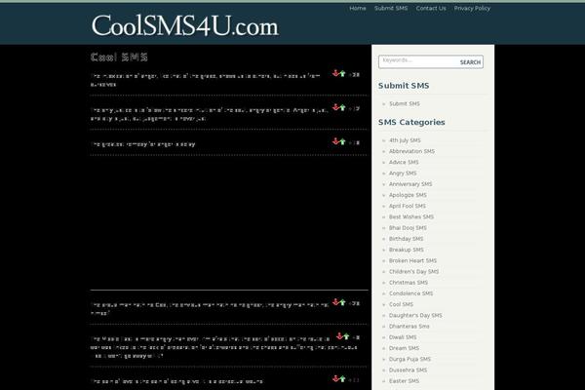Open the Bhai Dooj SMS category

click(408, 227)
